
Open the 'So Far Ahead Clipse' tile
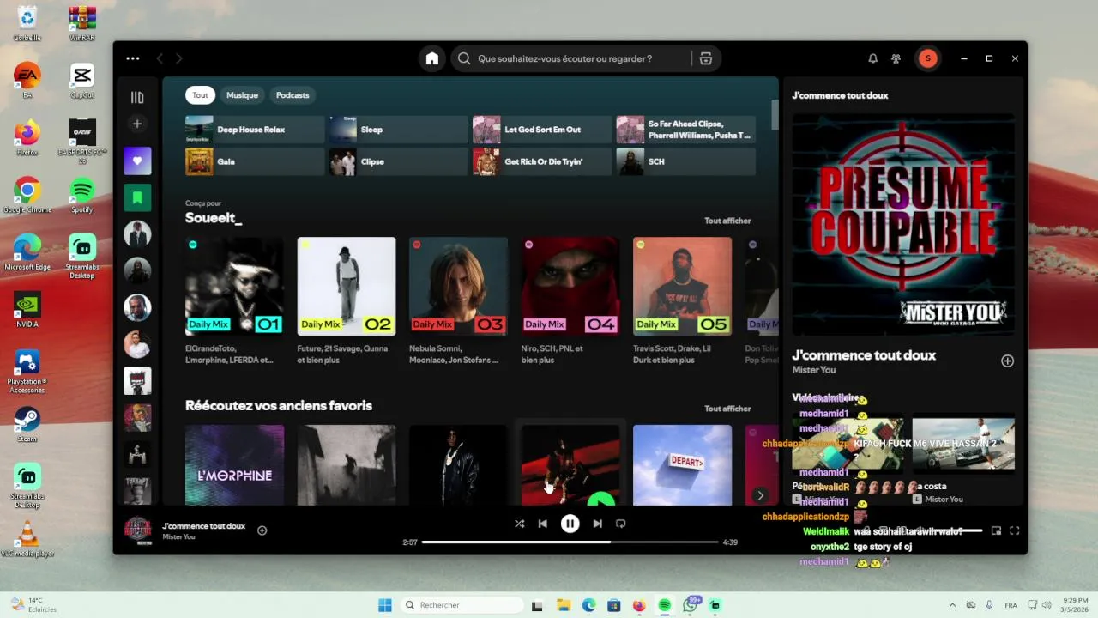point(686,130)
